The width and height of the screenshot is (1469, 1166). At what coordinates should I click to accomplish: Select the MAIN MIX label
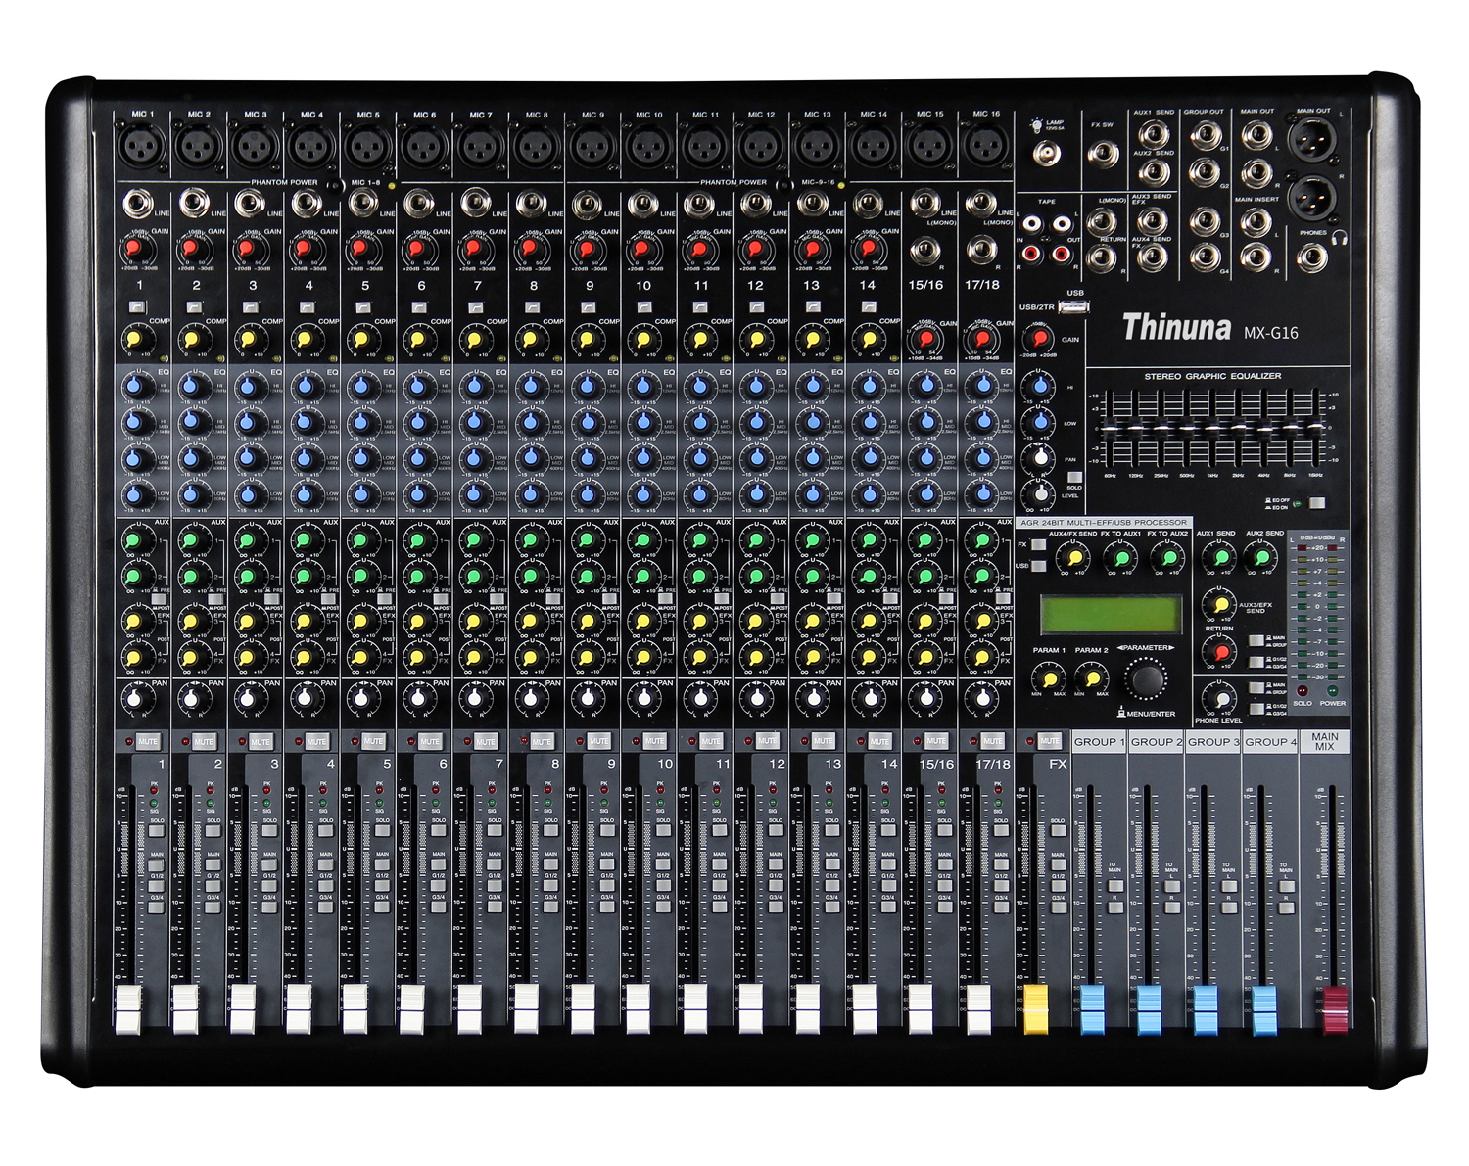(1324, 742)
